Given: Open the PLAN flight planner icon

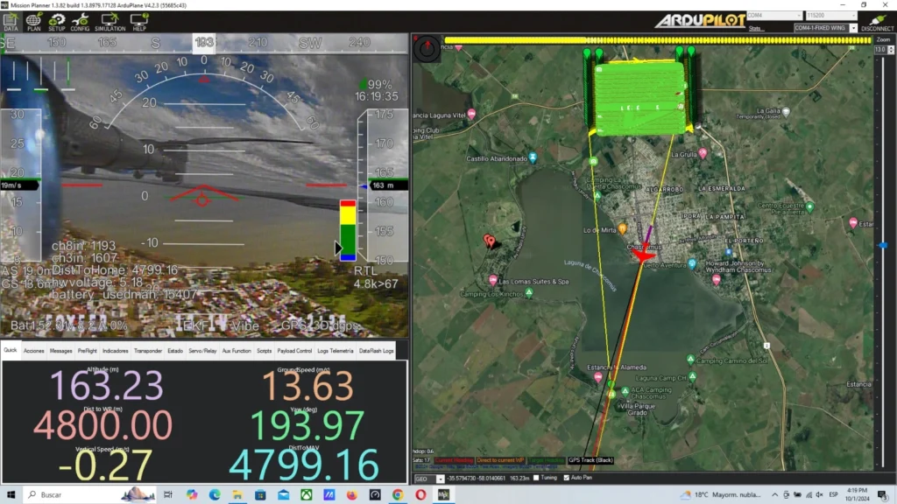Looking at the screenshot, I should [34, 21].
